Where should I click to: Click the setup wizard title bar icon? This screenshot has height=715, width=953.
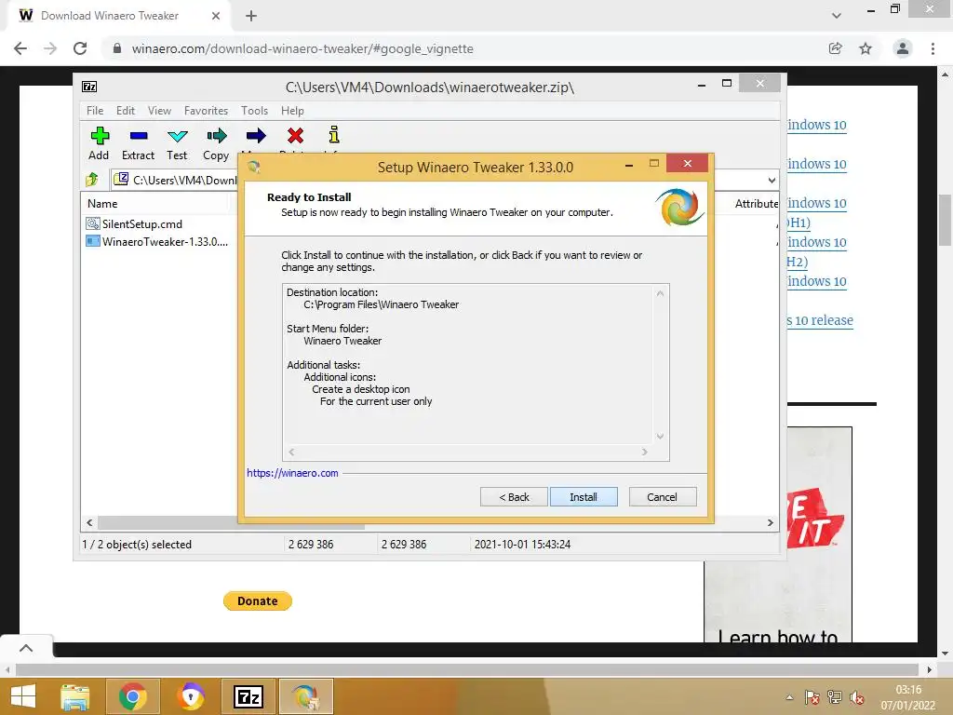tap(253, 167)
